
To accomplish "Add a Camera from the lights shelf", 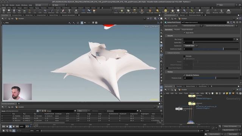I will [x=116, y=11].
